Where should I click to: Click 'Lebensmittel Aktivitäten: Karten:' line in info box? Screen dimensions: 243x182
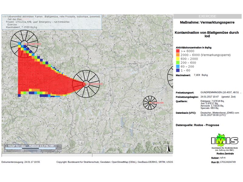click(x=52, y=17)
